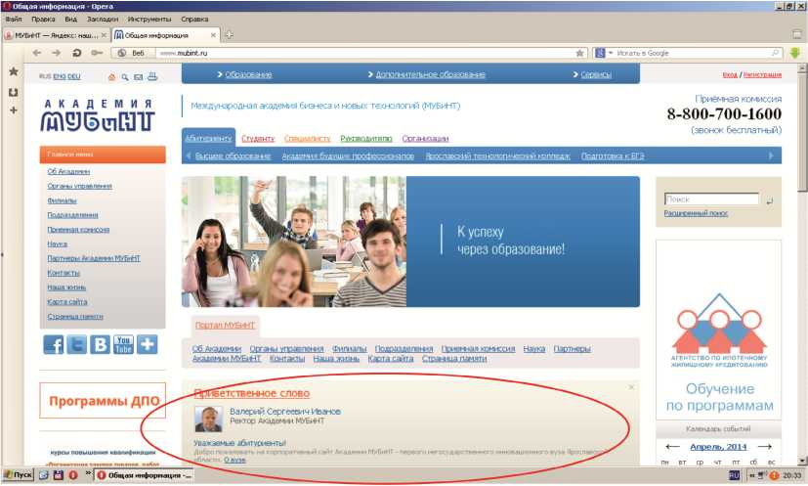Viewport: 808px width, 486px height.
Task: Go to next month in calendar
Action: [x=765, y=446]
